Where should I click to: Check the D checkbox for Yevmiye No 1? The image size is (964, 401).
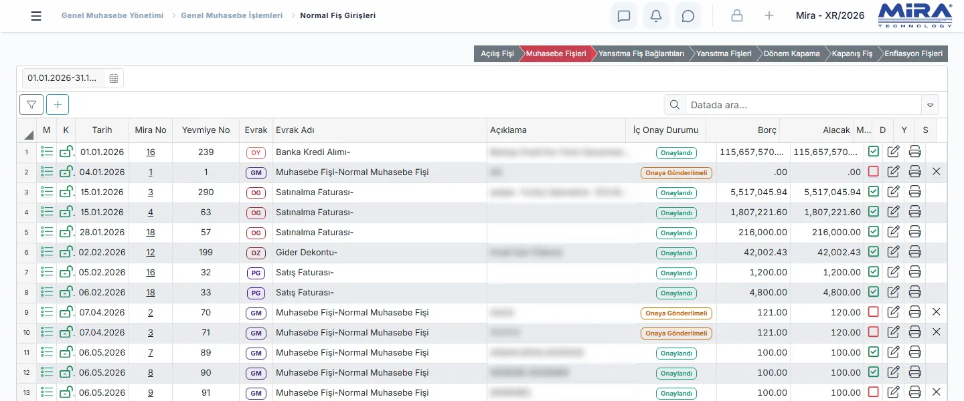(x=873, y=172)
